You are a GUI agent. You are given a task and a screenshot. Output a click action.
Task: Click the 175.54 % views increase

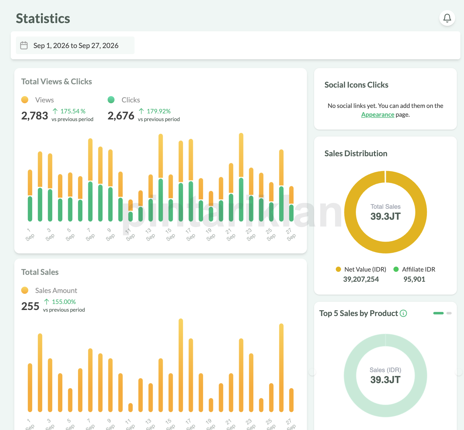pos(73,111)
